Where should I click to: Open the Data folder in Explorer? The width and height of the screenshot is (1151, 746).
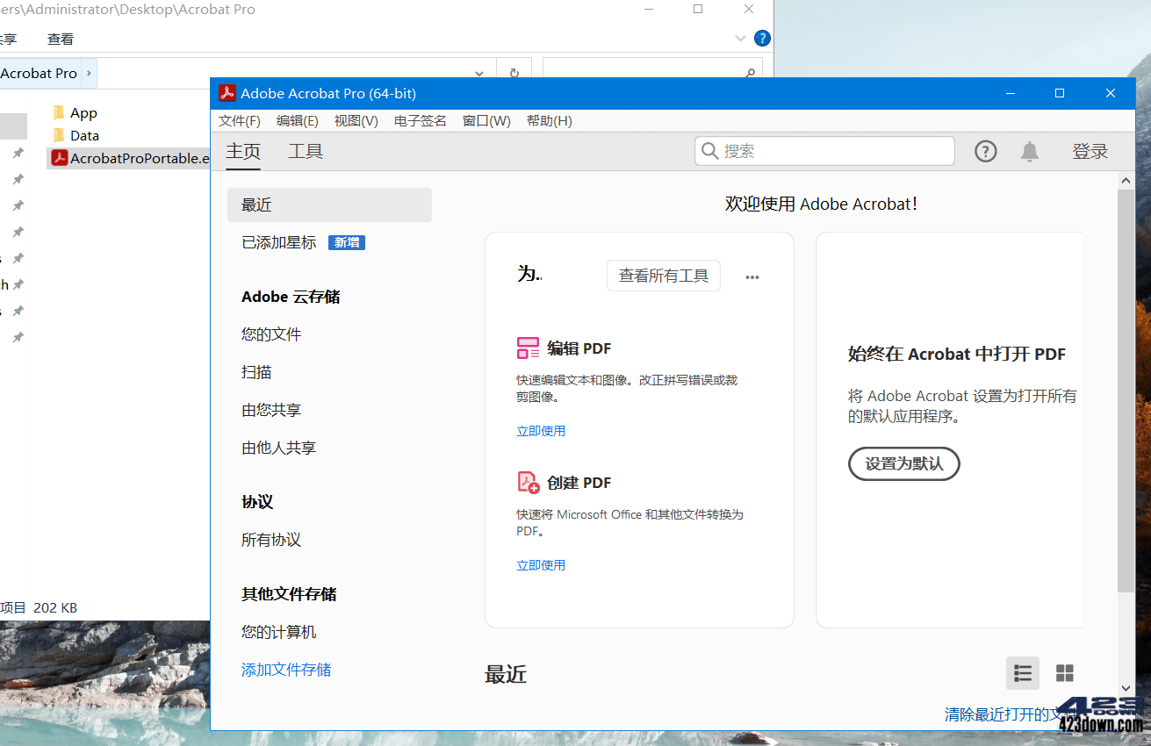coord(80,135)
